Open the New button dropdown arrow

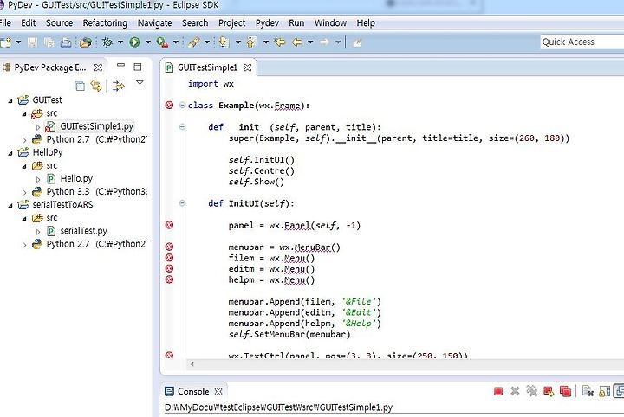click(x=18, y=42)
